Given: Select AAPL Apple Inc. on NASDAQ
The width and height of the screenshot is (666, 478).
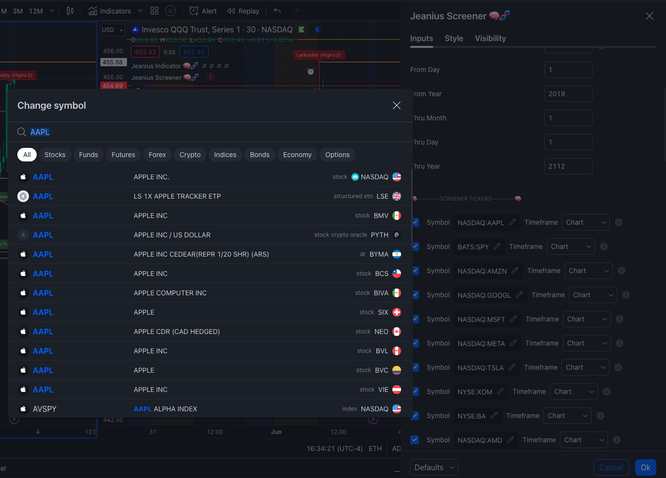Looking at the screenshot, I should (210, 177).
